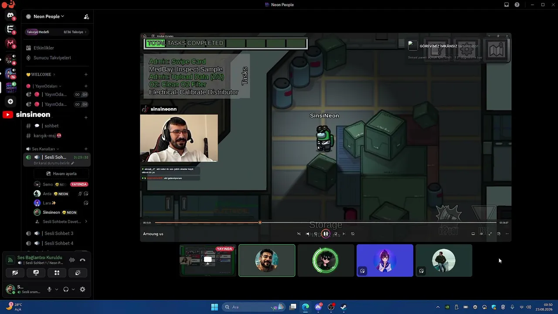Add a channel to the YayınOdaları category
The width and height of the screenshot is (558, 314).
coord(86,86)
